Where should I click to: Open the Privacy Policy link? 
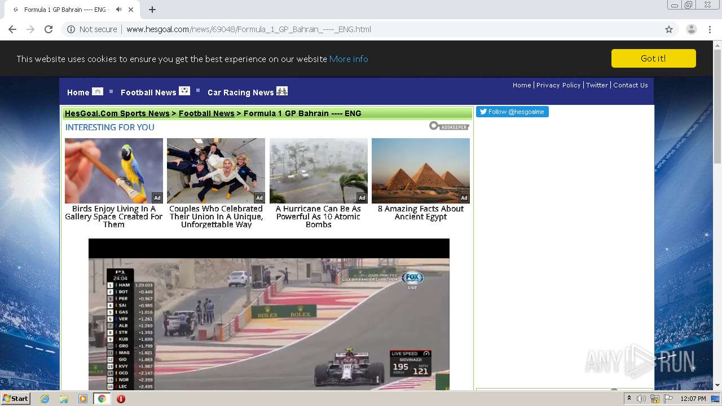[558, 85]
